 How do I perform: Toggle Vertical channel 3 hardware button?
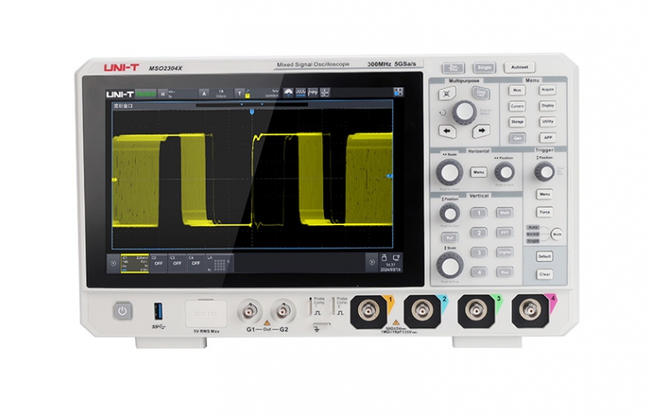478,253
